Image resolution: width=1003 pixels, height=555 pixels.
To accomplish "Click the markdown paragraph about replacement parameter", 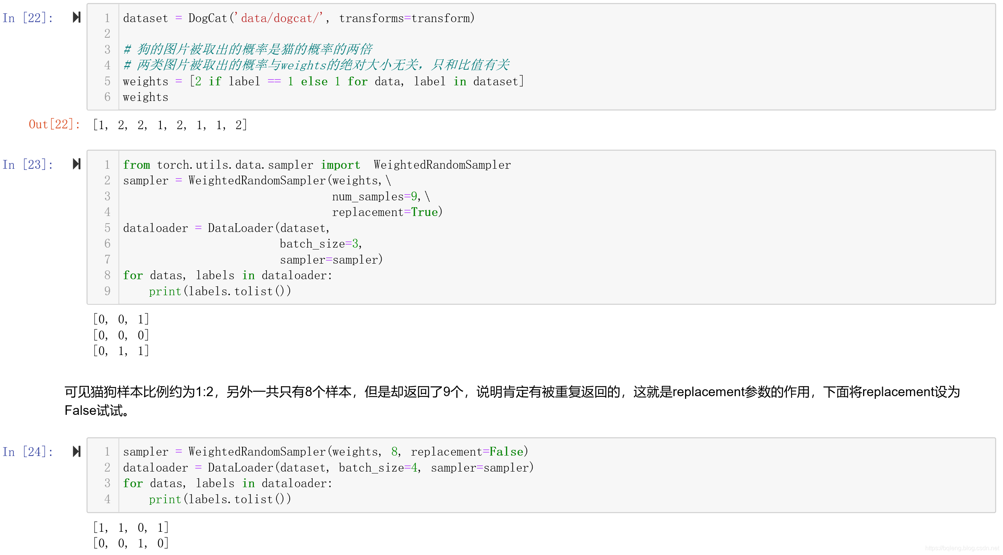I will pos(512,401).
